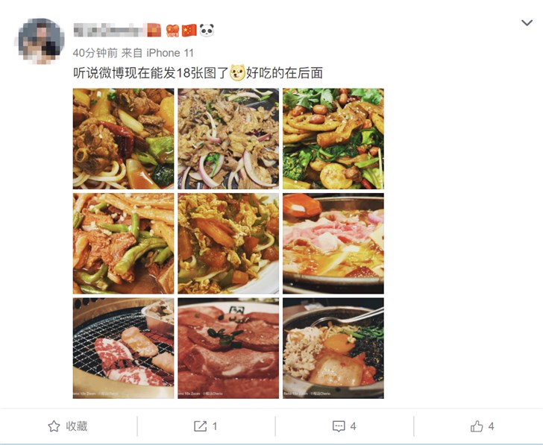Click the repost share icon
This screenshot has height=445, width=543.
tap(200, 426)
